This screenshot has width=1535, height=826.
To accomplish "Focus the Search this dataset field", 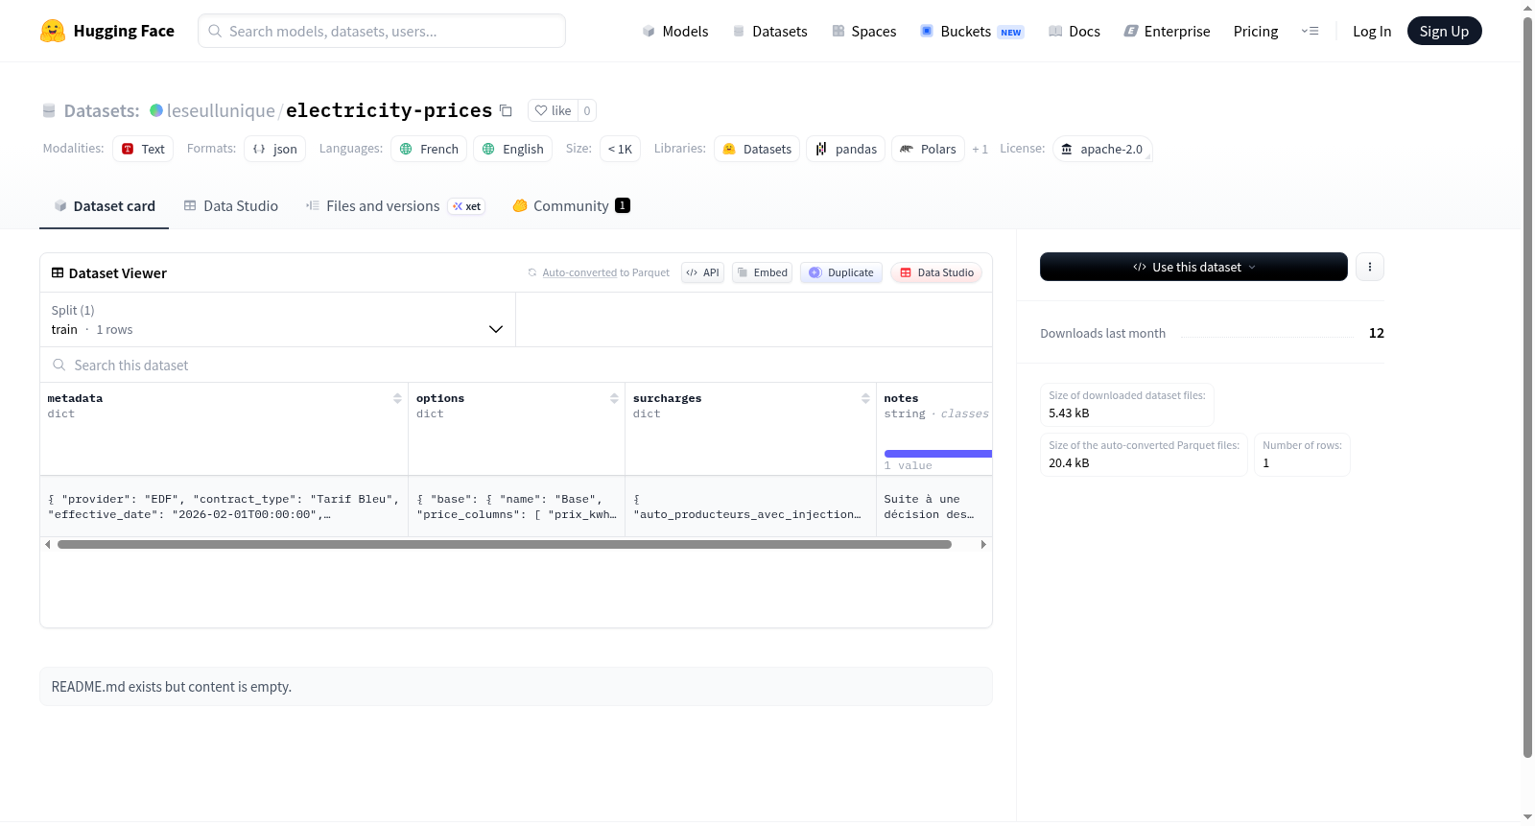I will click(516, 365).
